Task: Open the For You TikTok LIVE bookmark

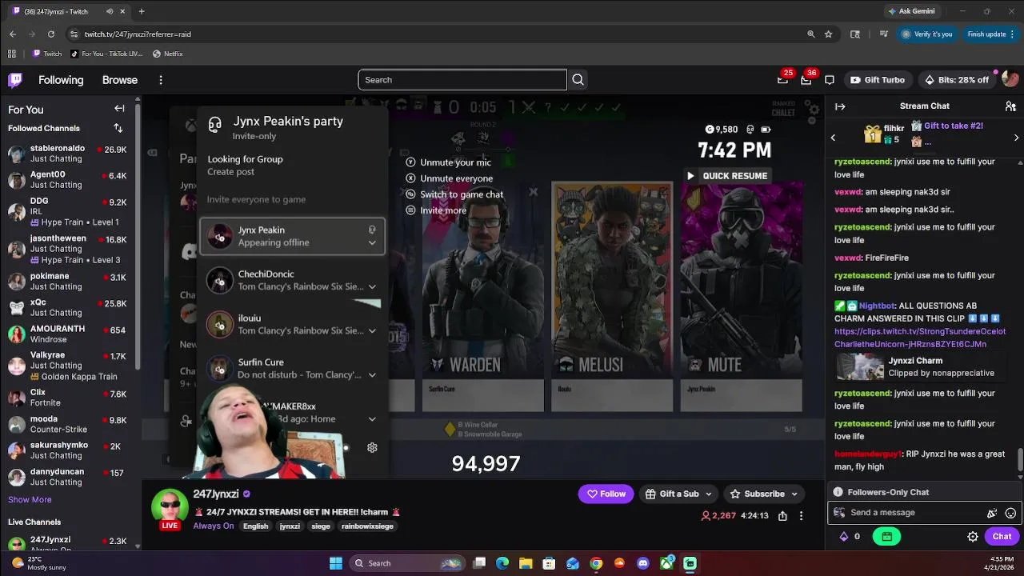Action: 106,54
